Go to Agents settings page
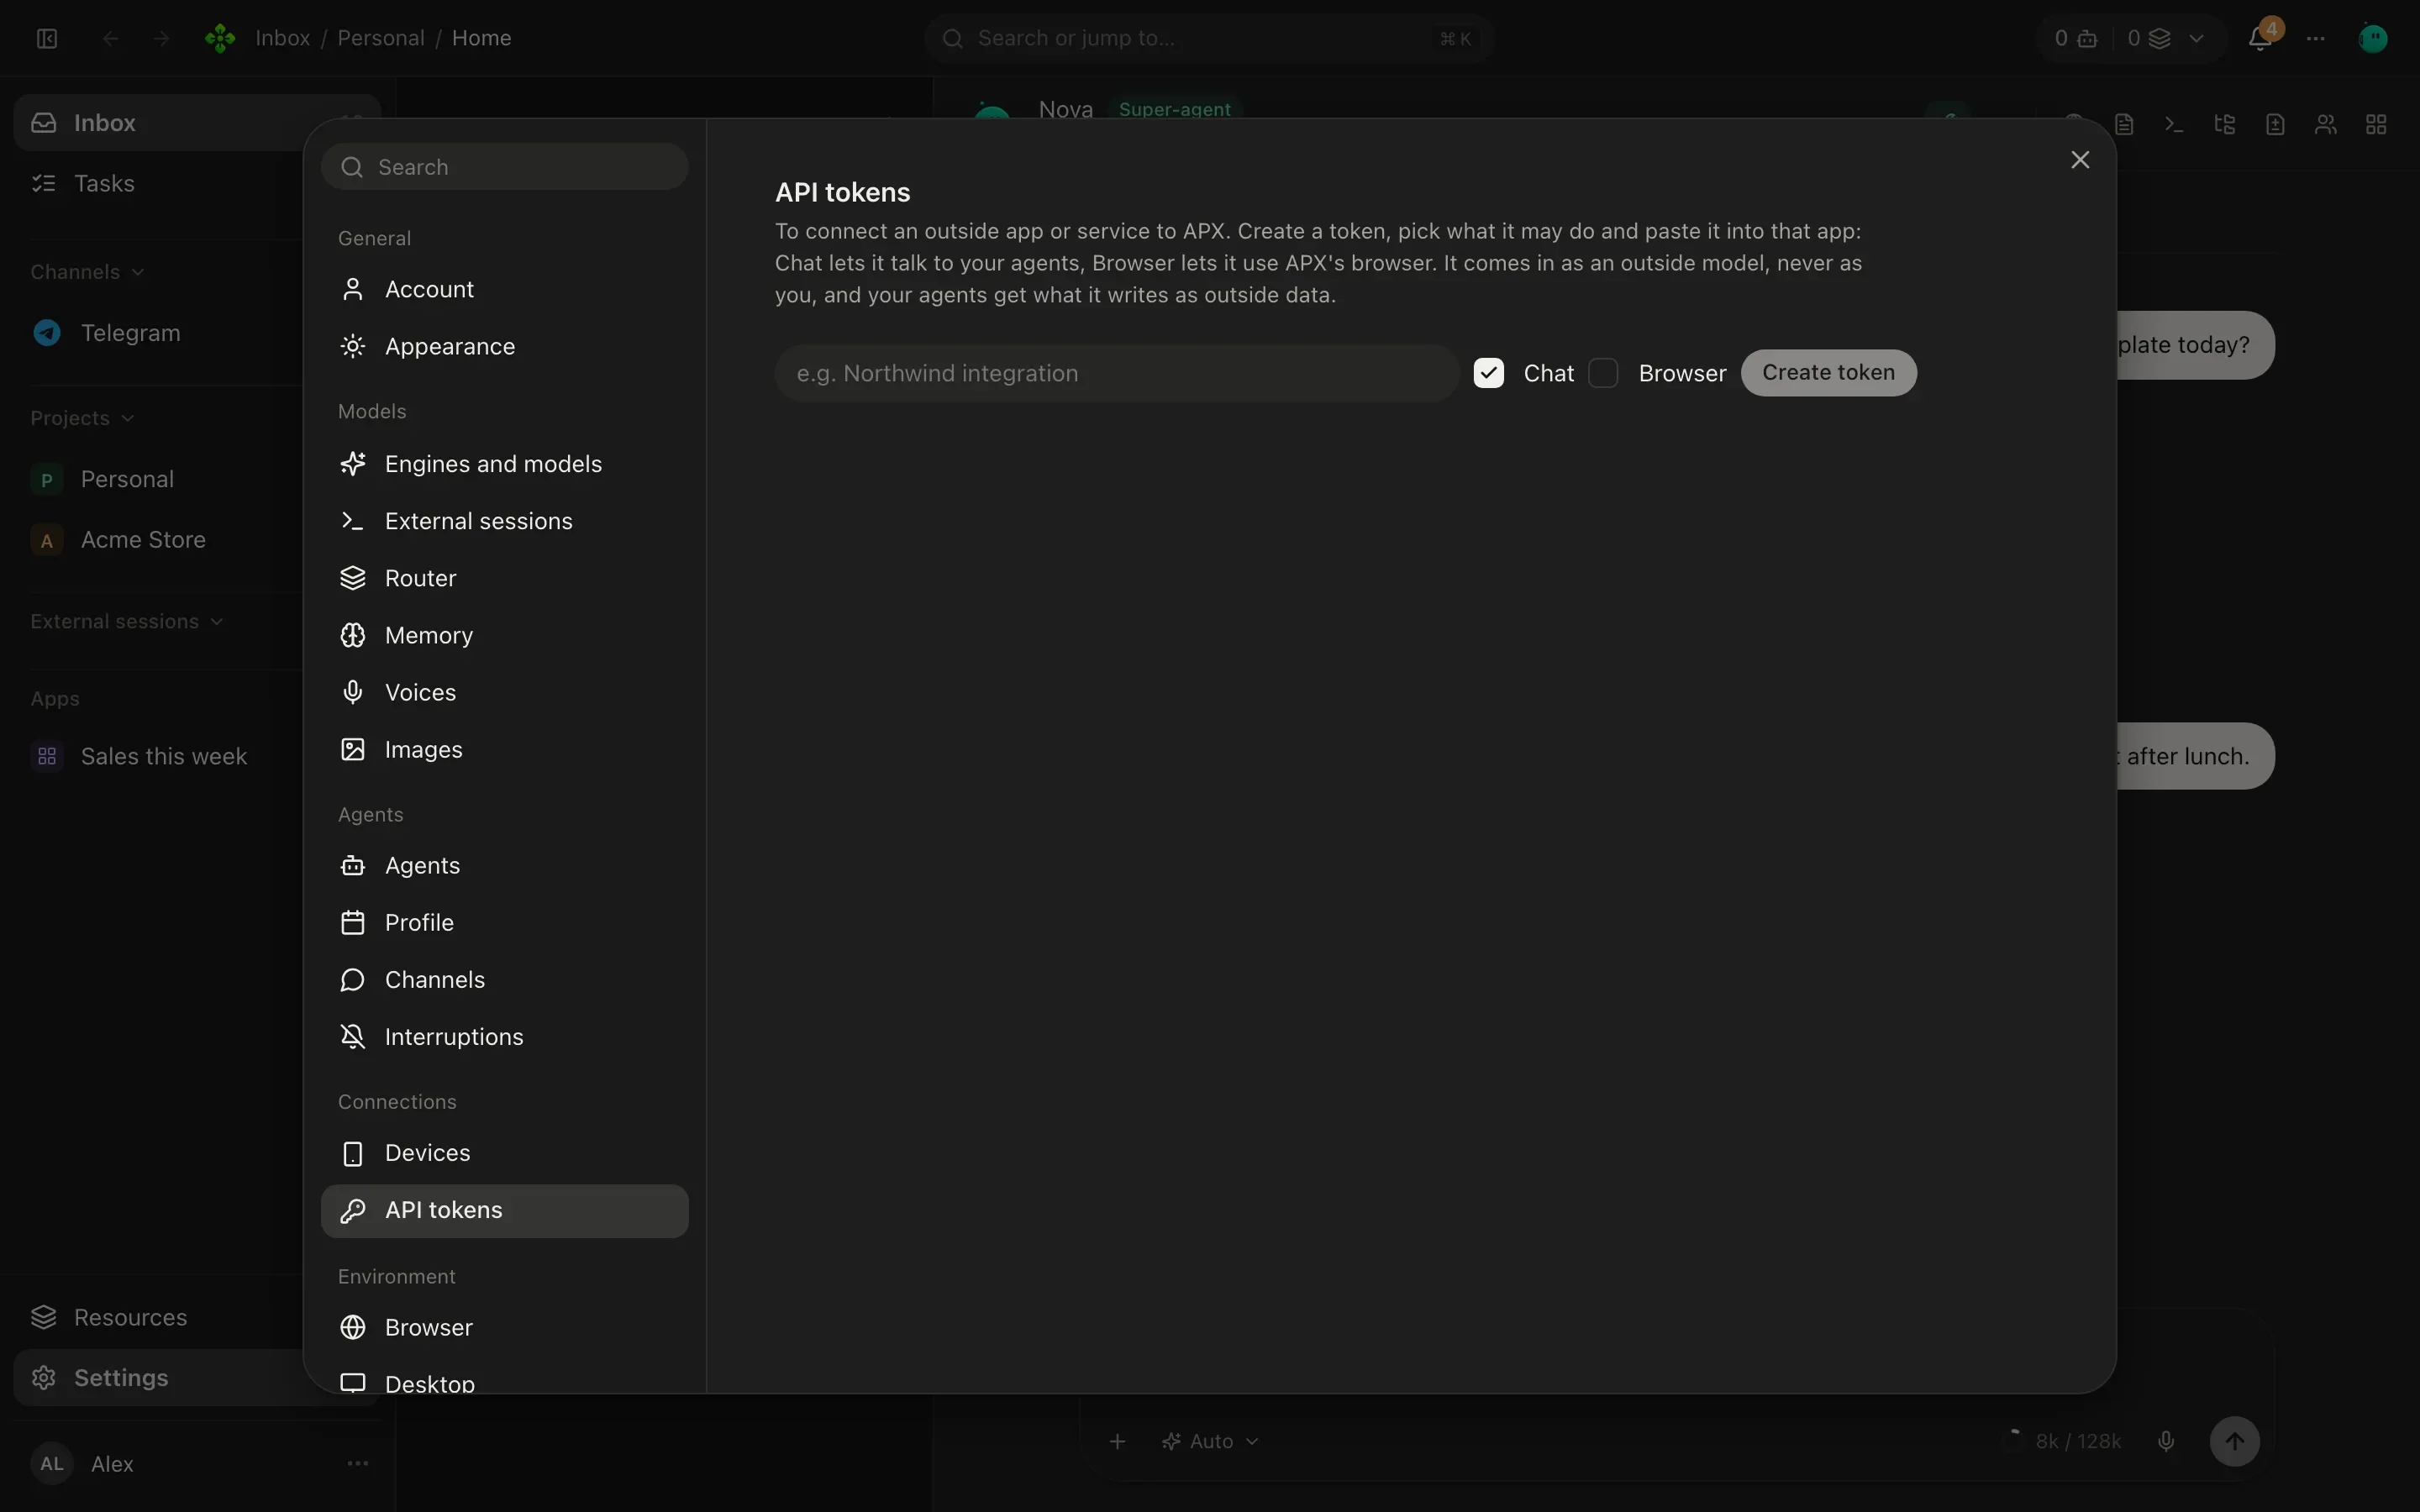 coord(504,865)
